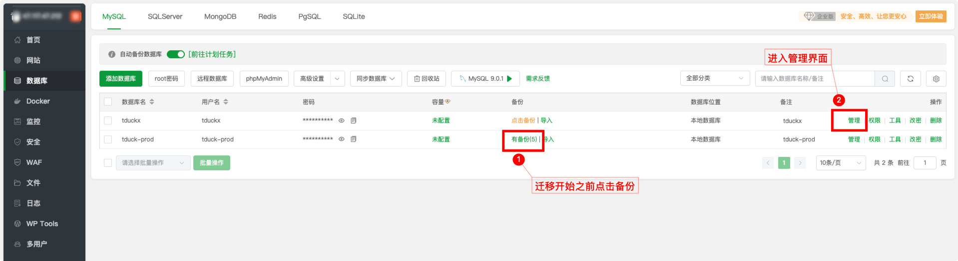Click the 立即体验 button
Image resolution: width=958 pixels, height=261 pixels.
tap(931, 16)
